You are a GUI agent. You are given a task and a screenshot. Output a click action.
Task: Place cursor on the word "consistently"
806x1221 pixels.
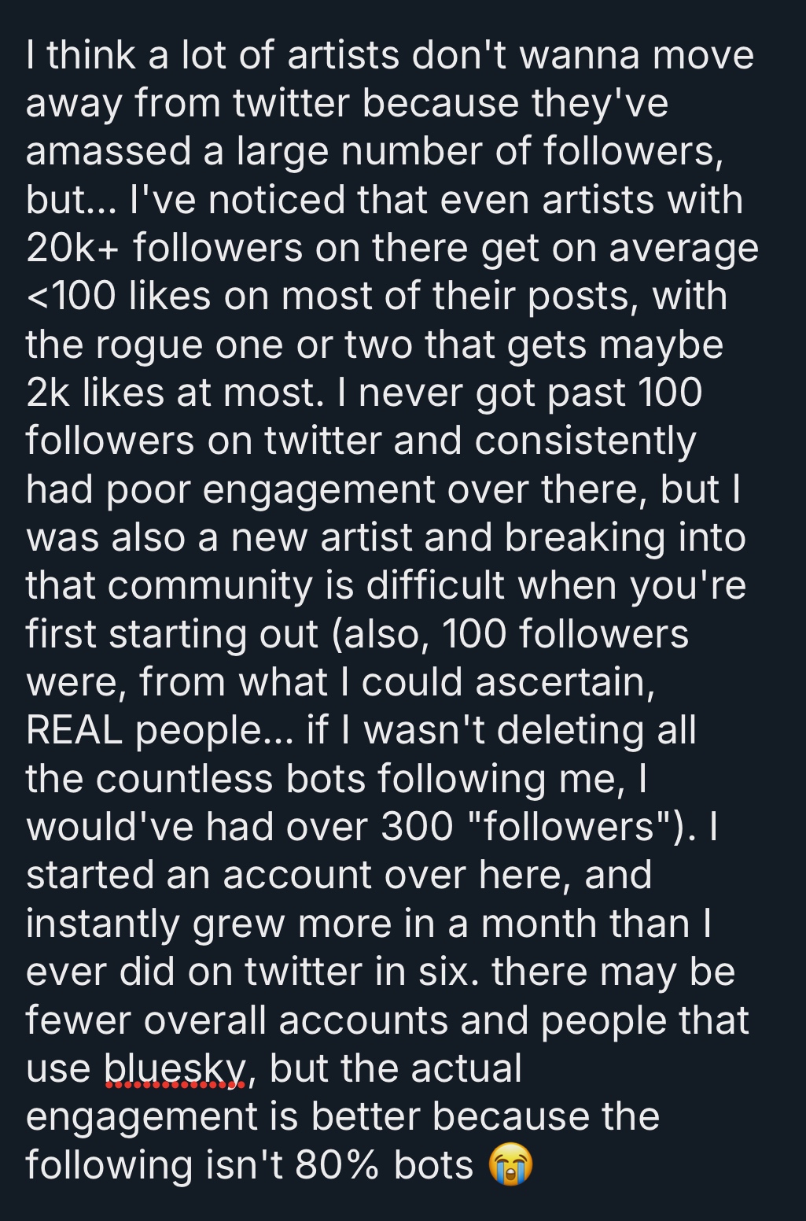click(x=585, y=441)
